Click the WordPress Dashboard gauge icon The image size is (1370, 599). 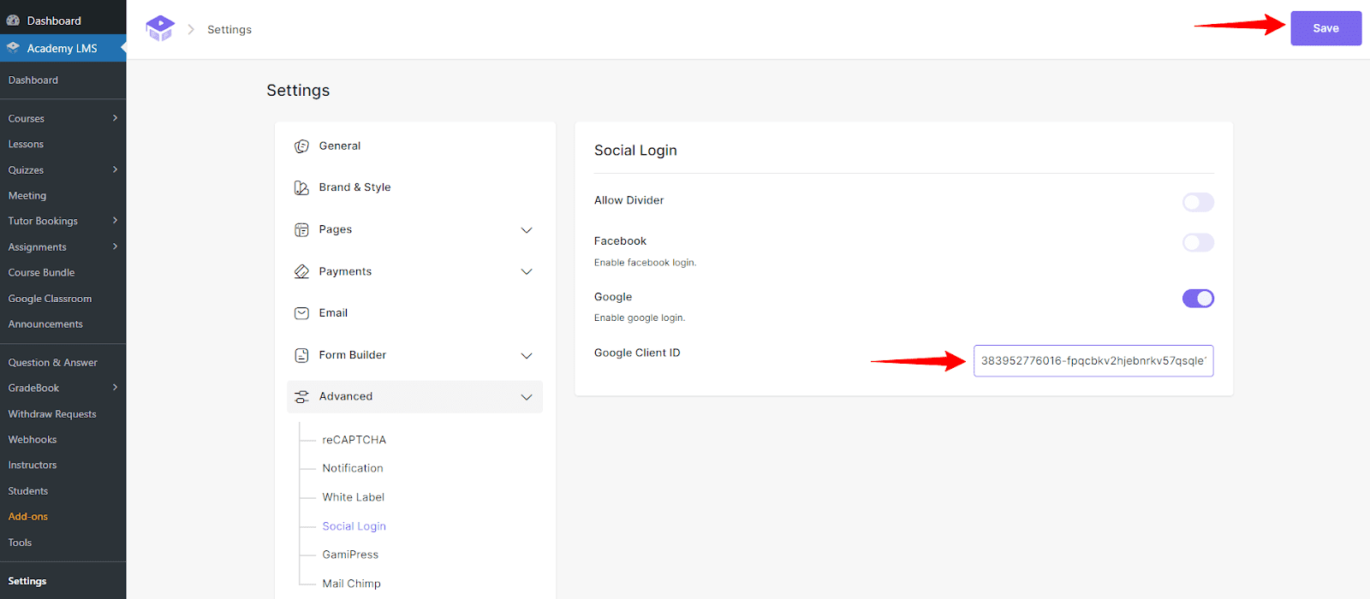[x=13, y=21]
